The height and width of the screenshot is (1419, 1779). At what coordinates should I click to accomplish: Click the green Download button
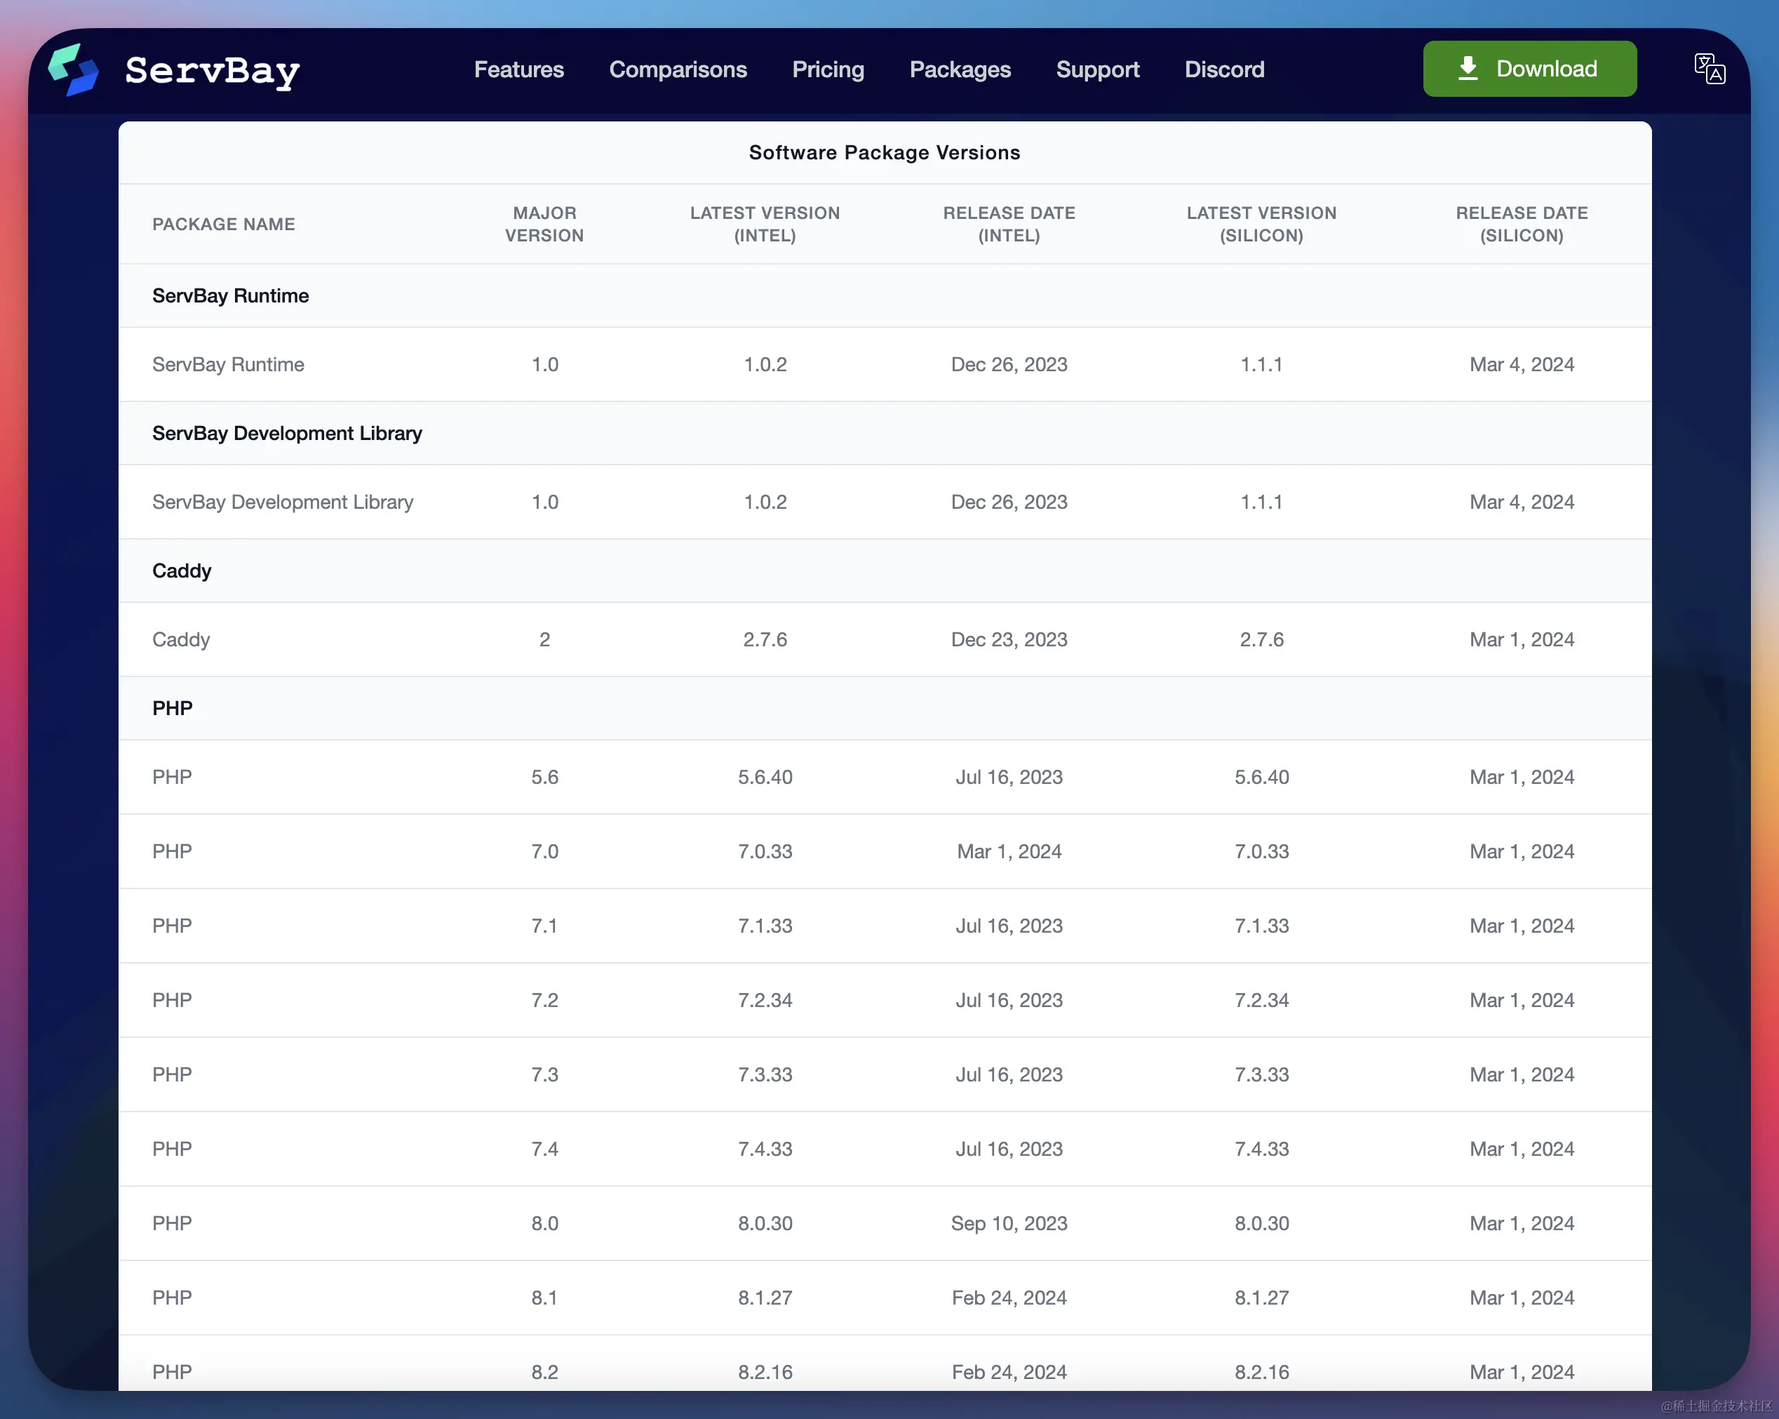tap(1530, 69)
